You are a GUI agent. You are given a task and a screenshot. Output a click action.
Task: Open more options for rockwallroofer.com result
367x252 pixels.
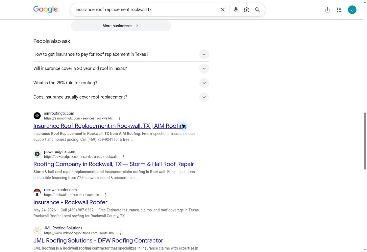tap(106, 195)
